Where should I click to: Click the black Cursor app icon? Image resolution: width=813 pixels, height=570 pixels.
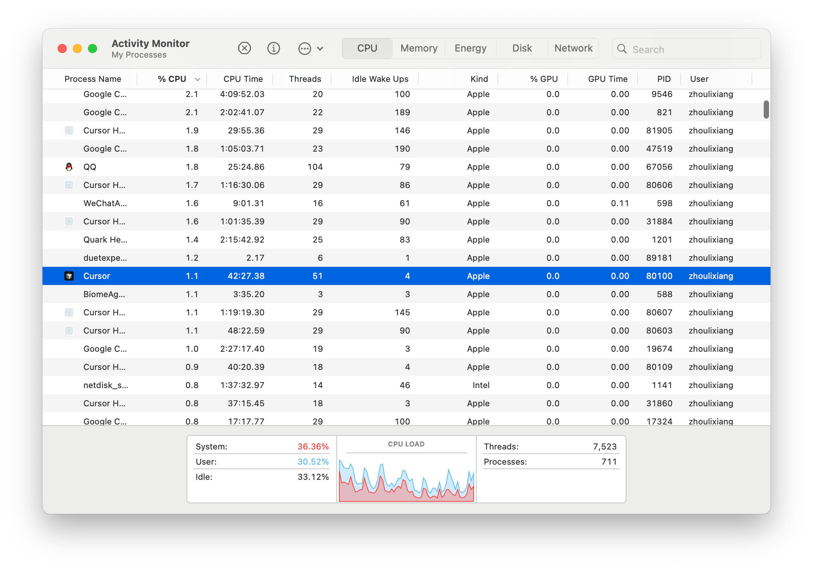69,276
